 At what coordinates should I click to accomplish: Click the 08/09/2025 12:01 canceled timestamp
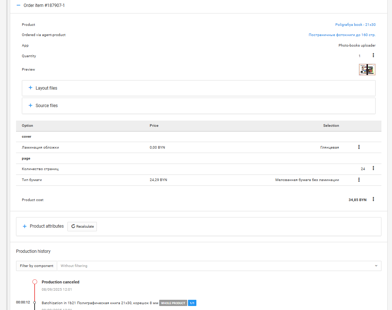click(x=57, y=290)
